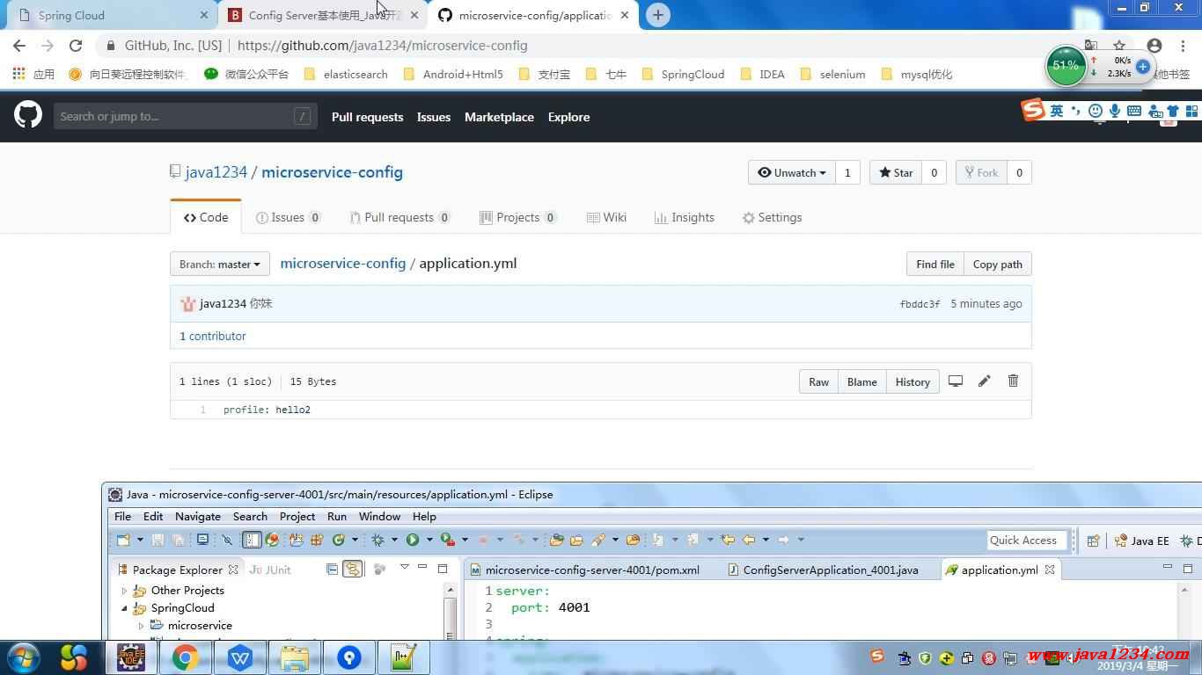Open the GitHub Settings tab
1202x675 pixels.
click(x=772, y=217)
